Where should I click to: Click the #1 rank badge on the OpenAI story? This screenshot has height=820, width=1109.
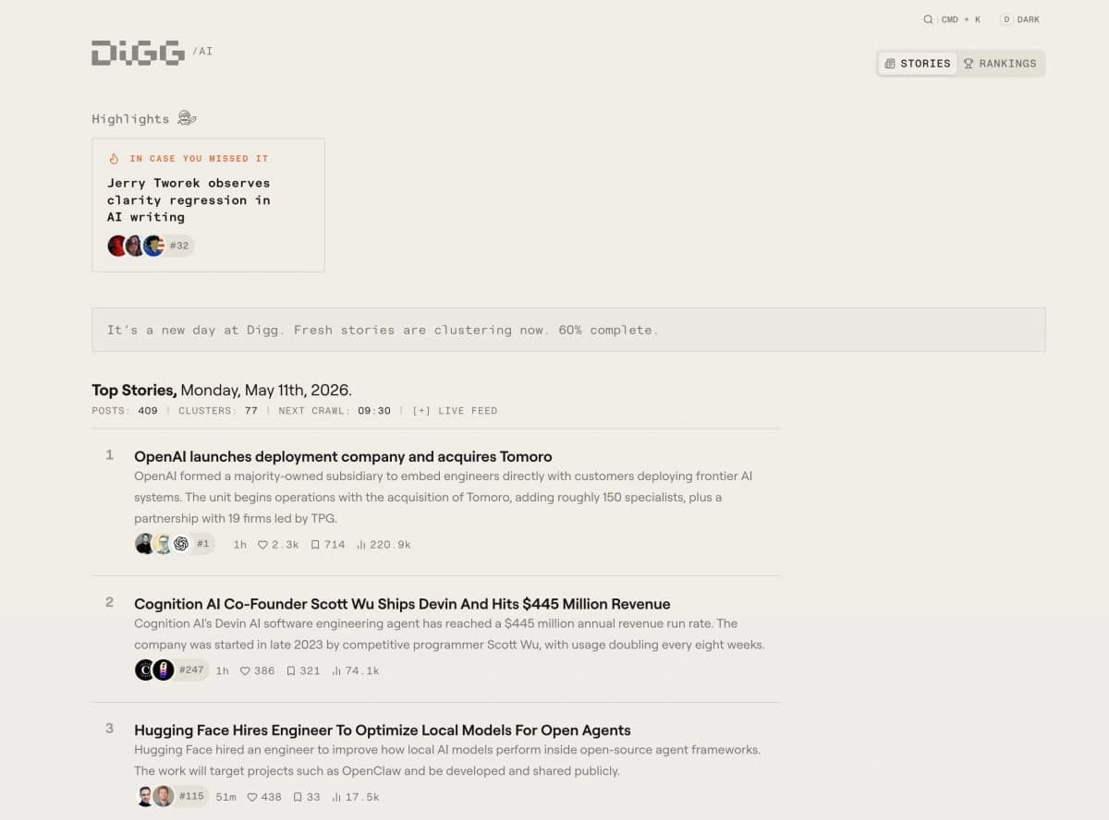click(203, 545)
